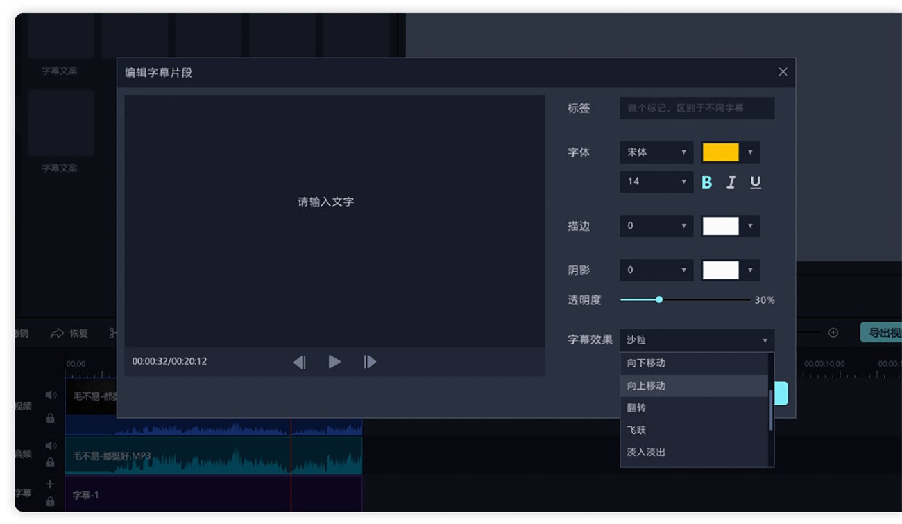Viewport: 902px width, 524px height.
Task: Click the redo arrow icon
Action: tap(57, 333)
